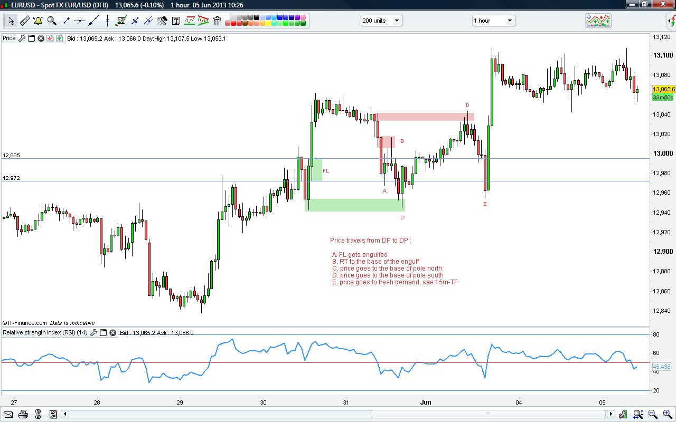Toggle the Price panel window button
The image size is (676, 422).
31,38
